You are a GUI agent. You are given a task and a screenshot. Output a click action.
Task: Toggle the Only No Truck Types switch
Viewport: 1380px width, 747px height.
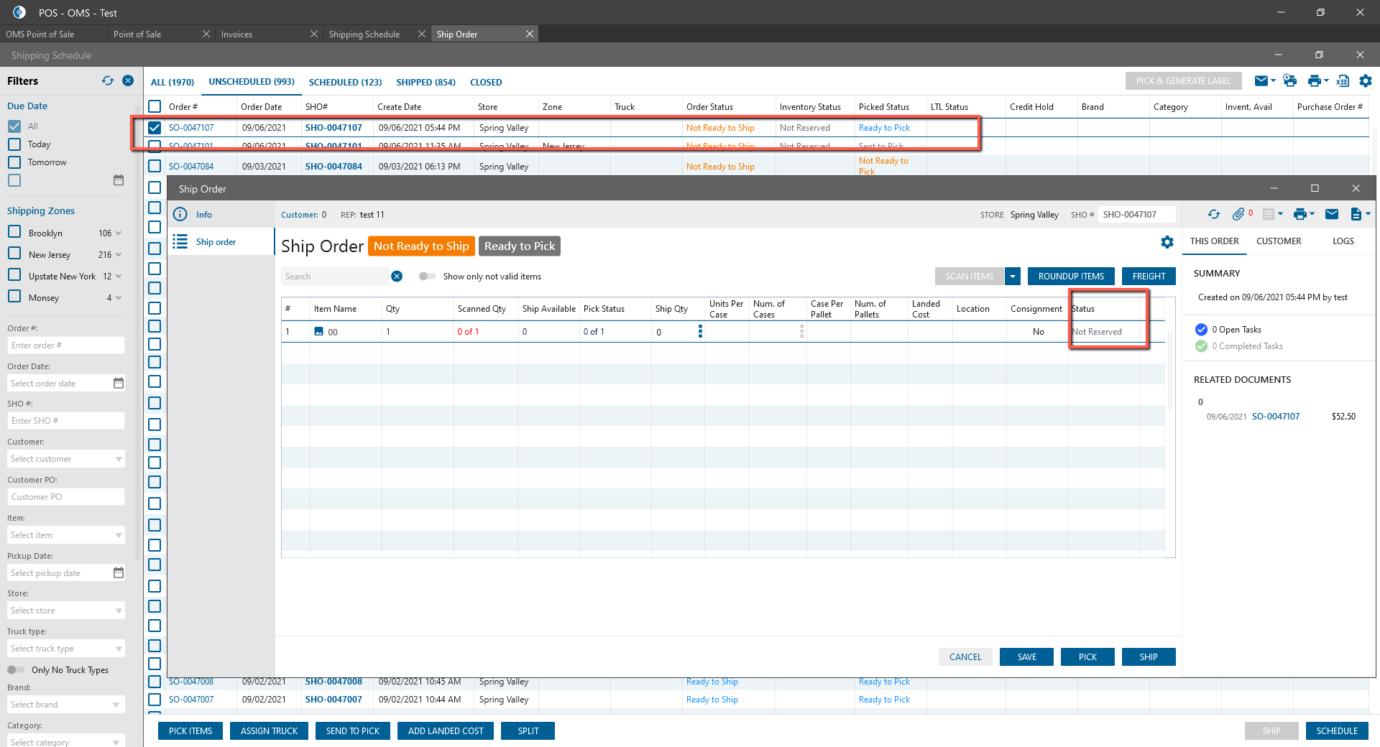pyautogui.click(x=16, y=670)
